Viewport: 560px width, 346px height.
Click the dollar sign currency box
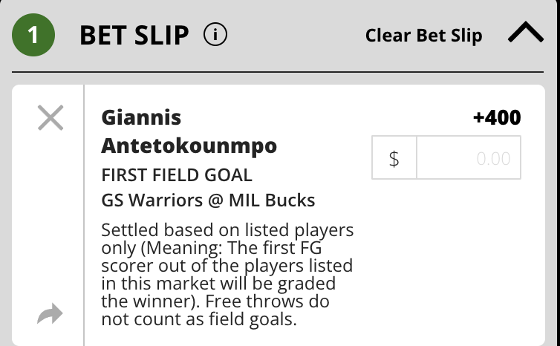coord(394,157)
